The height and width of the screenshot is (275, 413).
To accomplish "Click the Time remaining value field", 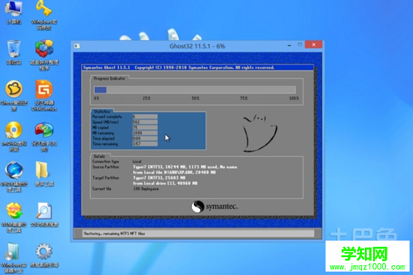I will [145, 144].
